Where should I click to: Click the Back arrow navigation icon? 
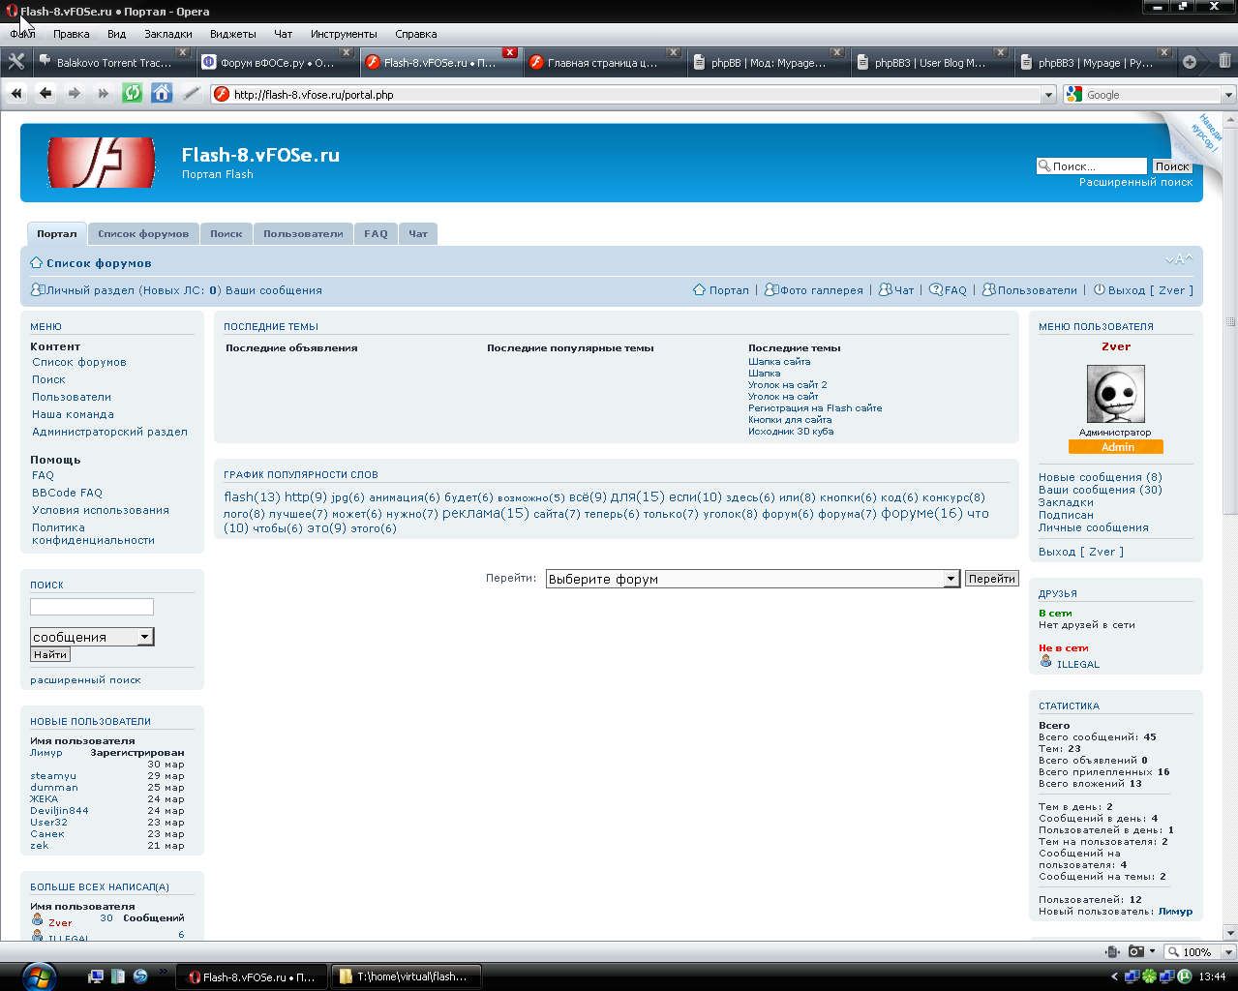(45, 94)
